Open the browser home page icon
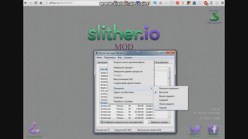248x139 pixels. pos(41,3)
